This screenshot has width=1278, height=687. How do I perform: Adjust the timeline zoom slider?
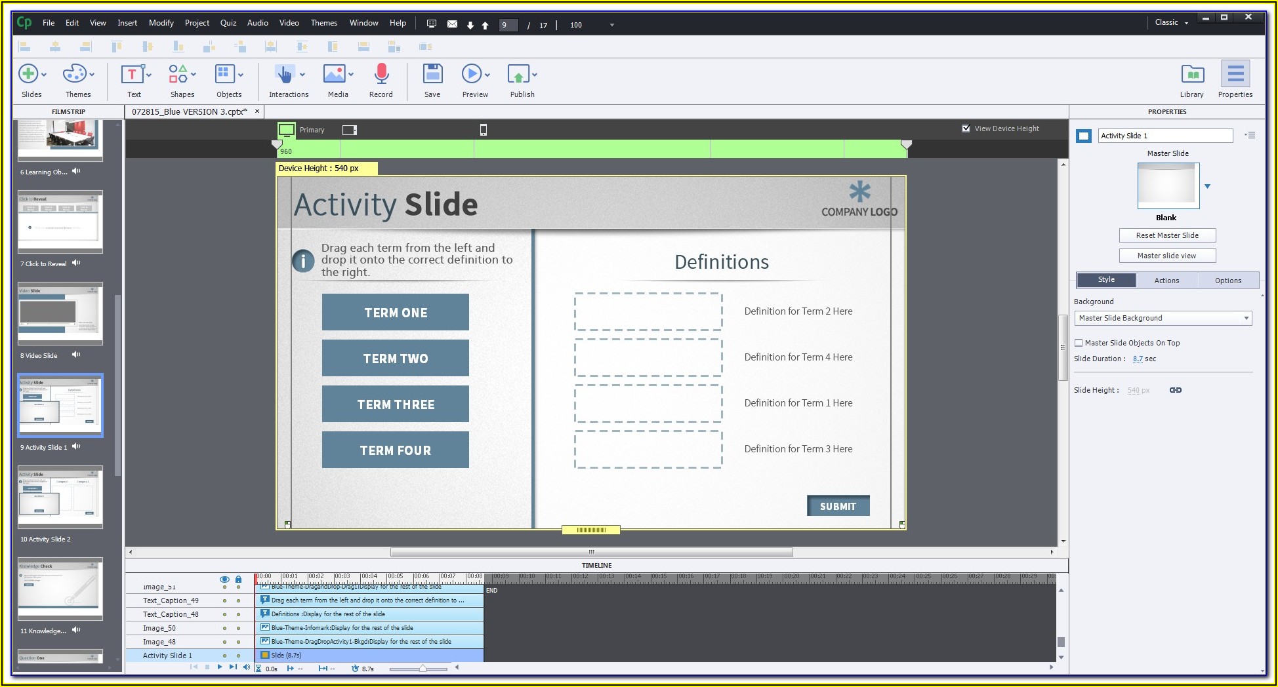click(423, 669)
